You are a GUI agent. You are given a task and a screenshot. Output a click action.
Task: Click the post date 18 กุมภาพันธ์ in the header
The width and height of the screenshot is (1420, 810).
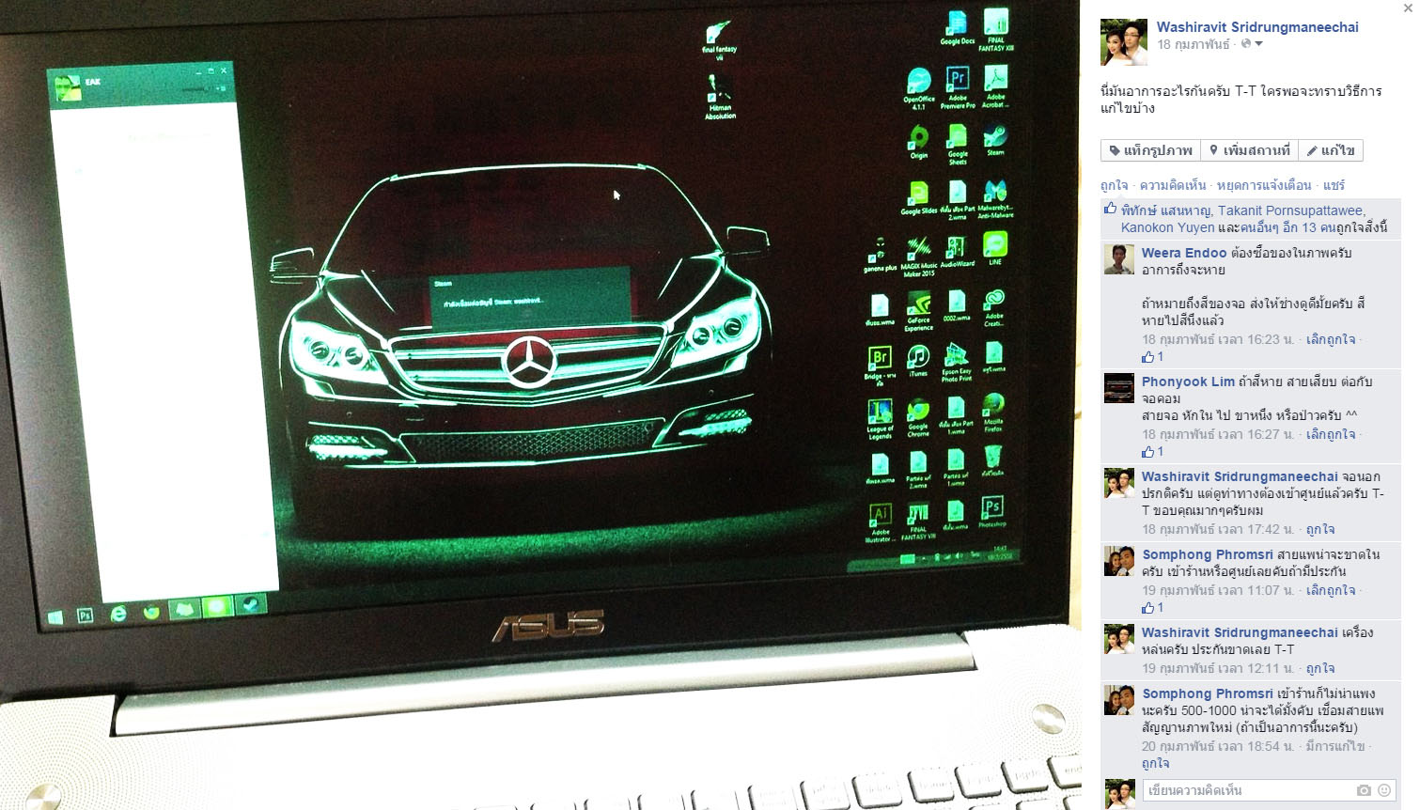coord(1194,44)
